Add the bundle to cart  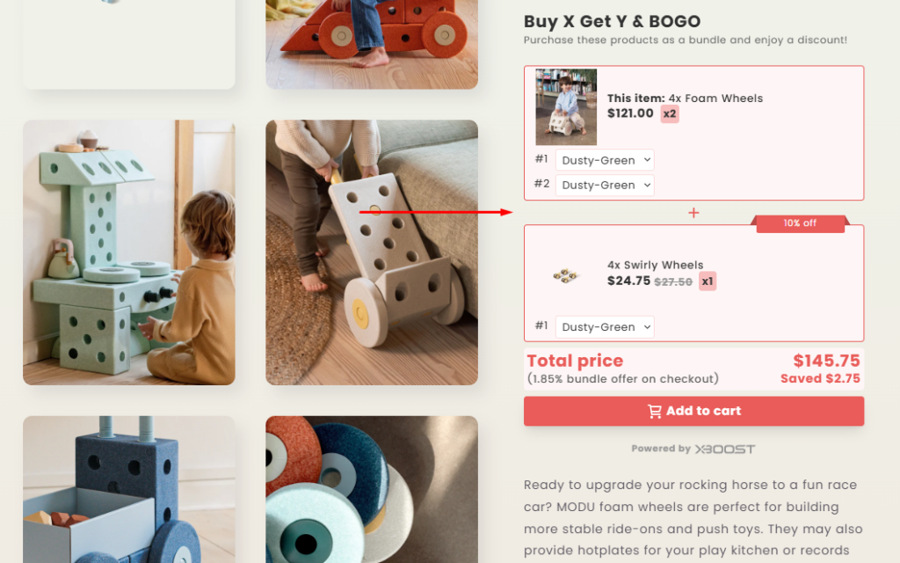[693, 411]
